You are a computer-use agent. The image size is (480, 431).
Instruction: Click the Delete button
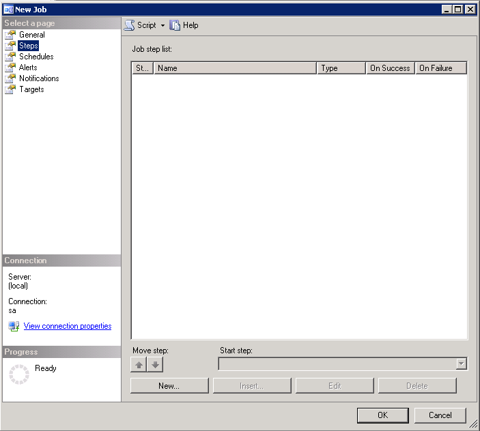(417, 386)
